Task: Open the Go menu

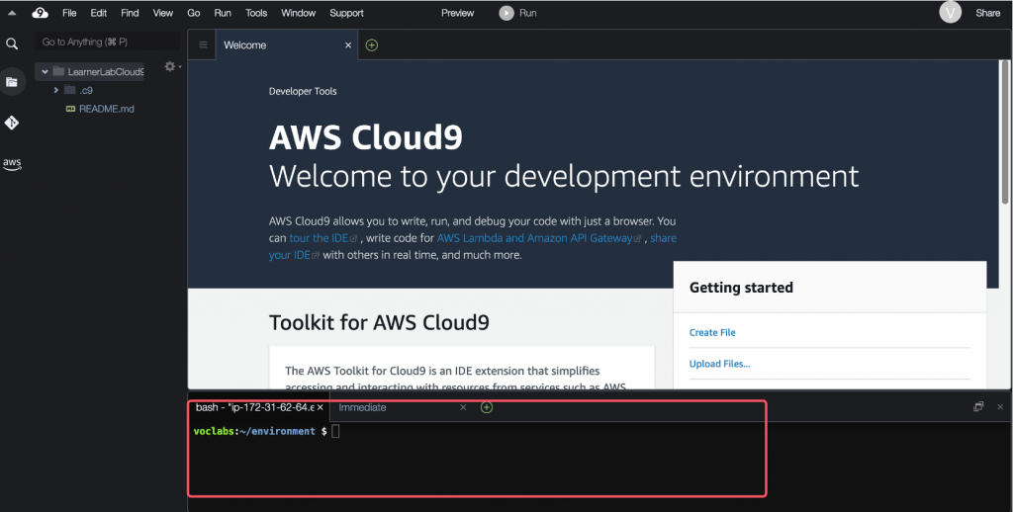Action: coord(193,13)
